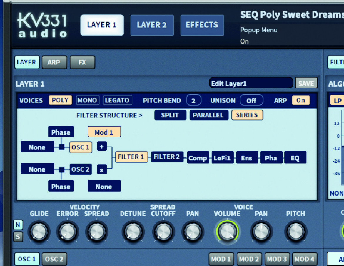Select the Comp effect block
The height and width of the screenshot is (266, 344).
tap(198, 157)
